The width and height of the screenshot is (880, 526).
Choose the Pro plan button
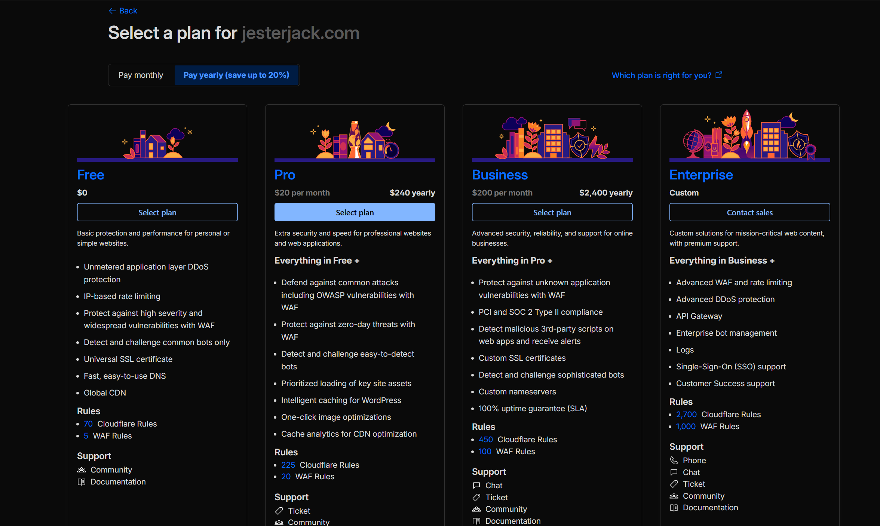point(355,212)
